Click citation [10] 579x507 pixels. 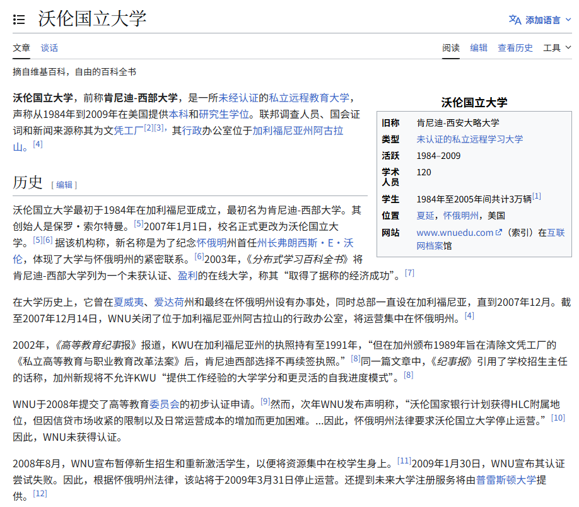pos(558,418)
